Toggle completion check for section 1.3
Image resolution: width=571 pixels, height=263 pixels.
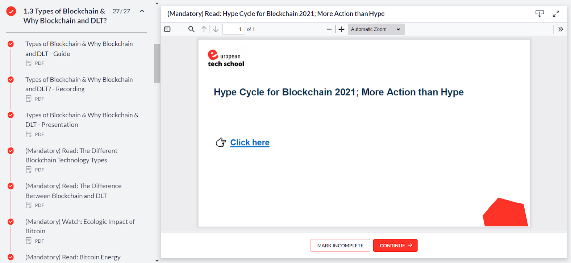[11, 11]
